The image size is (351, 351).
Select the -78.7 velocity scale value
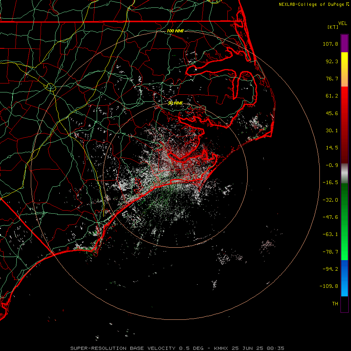[330, 252]
